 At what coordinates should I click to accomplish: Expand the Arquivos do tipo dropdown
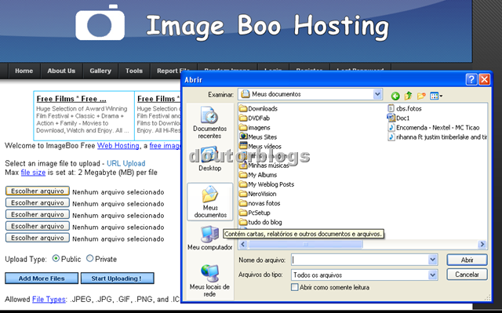(432, 275)
